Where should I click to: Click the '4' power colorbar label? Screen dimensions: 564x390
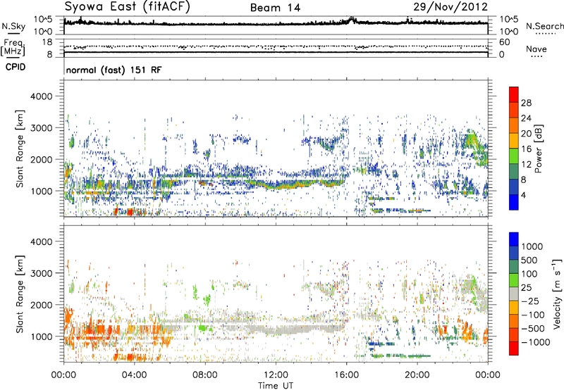coord(523,195)
